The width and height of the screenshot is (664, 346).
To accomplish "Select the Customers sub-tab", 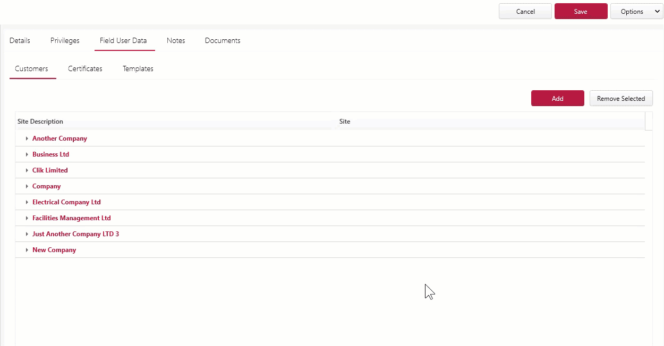I will pos(31,68).
